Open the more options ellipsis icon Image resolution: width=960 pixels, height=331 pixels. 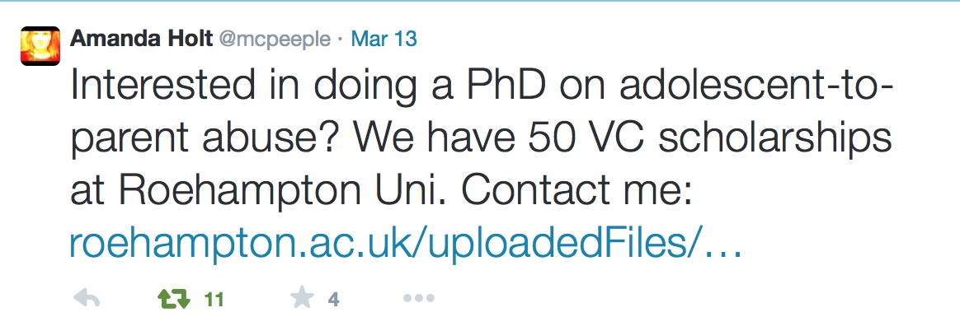pyautogui.click(x=418, y=300)
